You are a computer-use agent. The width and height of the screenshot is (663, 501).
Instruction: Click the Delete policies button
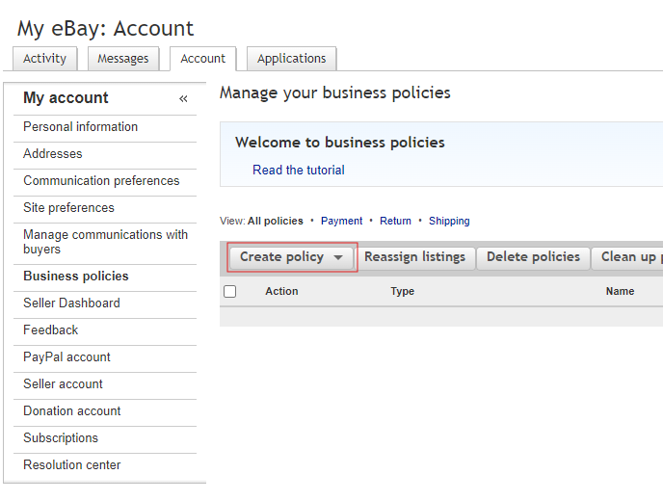tap(533, 257)
